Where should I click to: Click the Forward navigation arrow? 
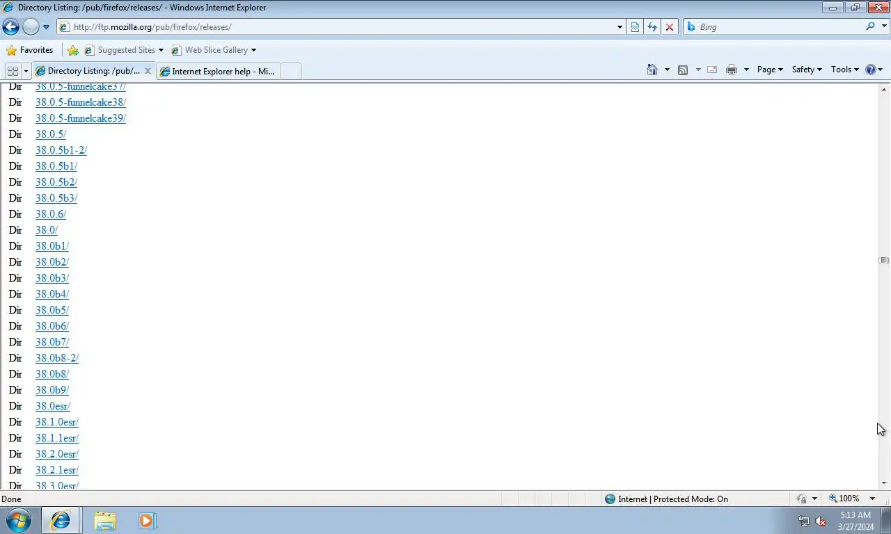click(31, 27)
